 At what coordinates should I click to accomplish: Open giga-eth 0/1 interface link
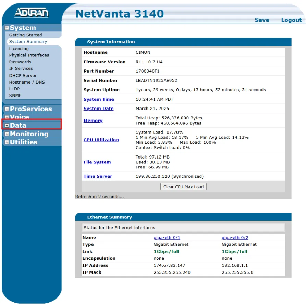click(x=167, y=238)
